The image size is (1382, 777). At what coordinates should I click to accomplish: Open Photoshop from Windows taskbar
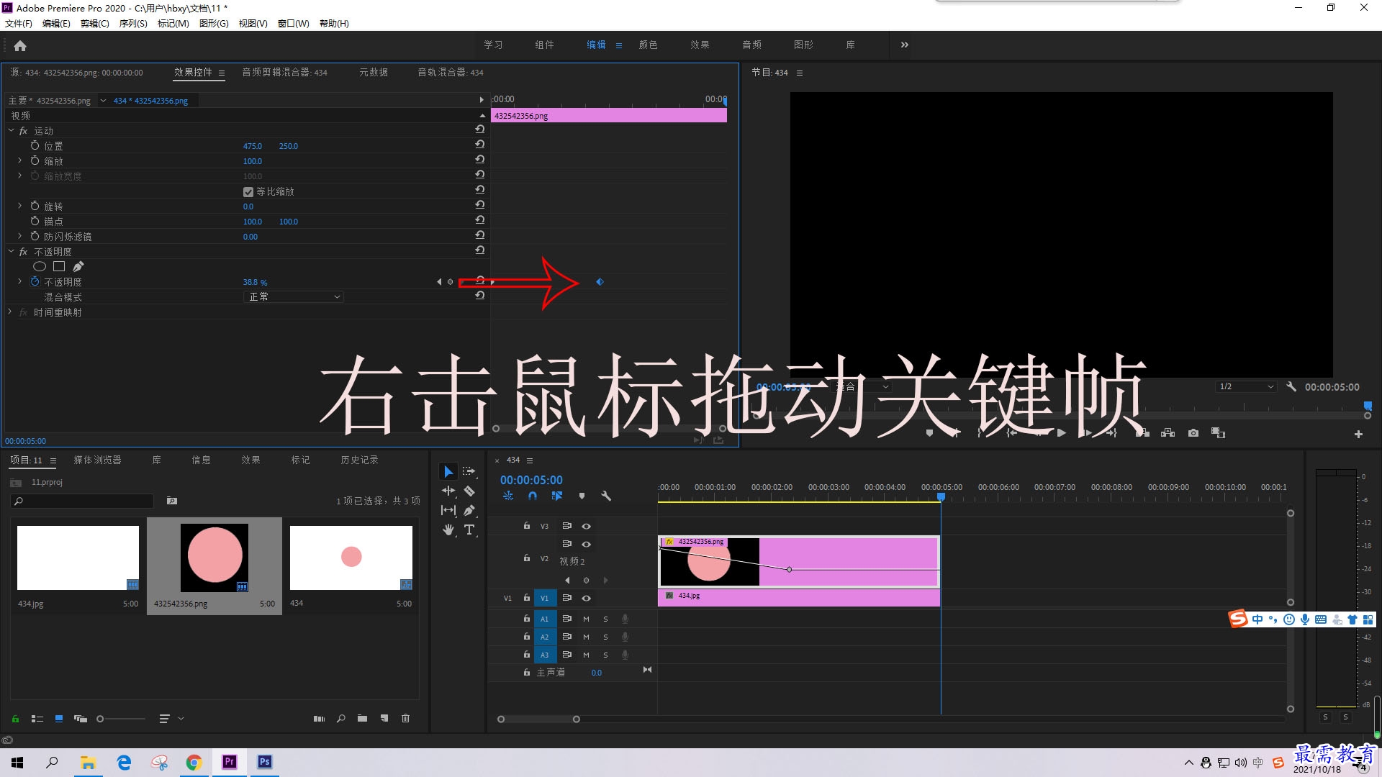coord(264,762)
